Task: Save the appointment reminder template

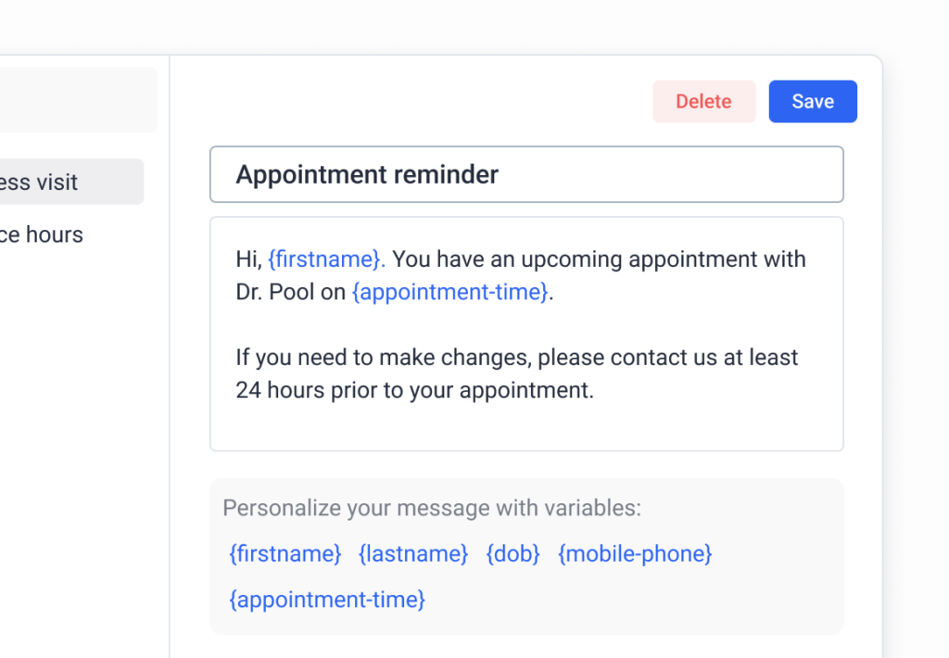Action: [x=813, y=101]
